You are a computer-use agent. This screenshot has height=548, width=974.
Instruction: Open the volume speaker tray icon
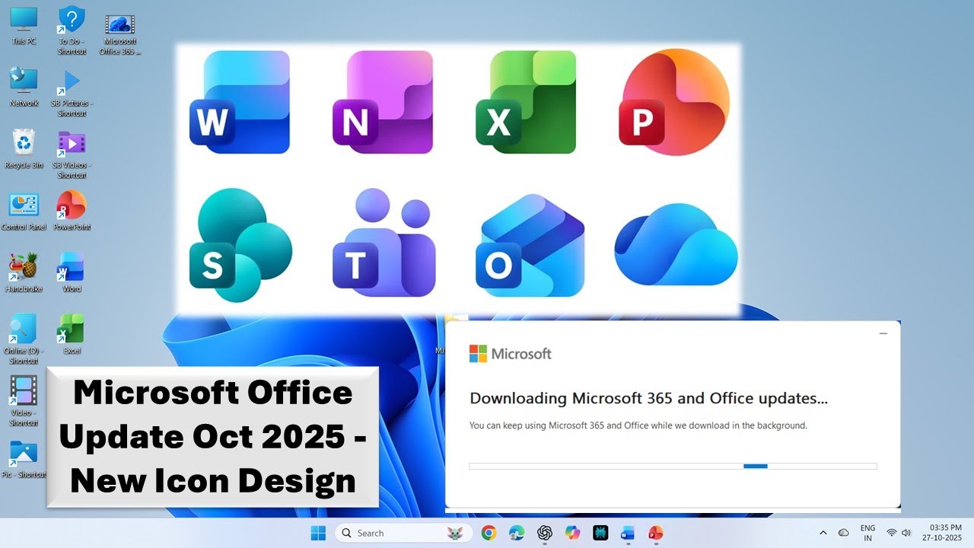coord(906,533)
